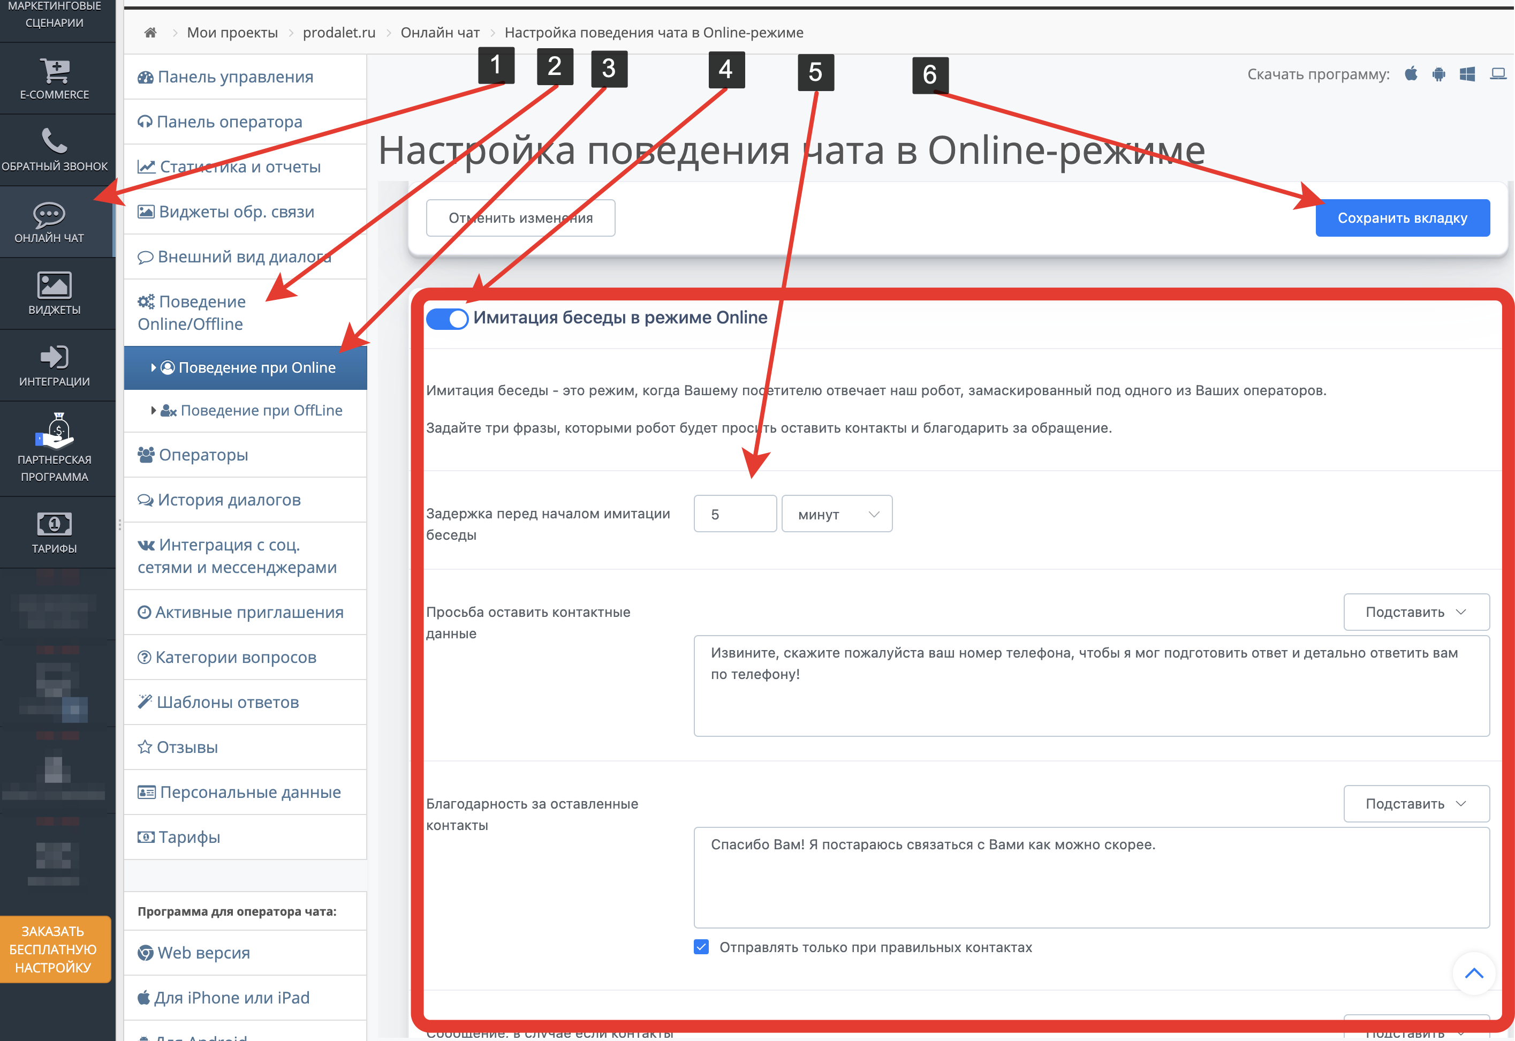Screen dimensions: 1515x1041
Task: Open Подставить dropdown for thanks message
Action: pos(1416,804)
